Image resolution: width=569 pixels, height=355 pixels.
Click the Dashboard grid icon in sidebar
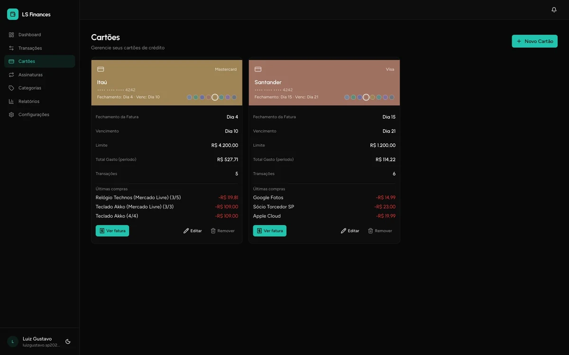[11, 35]
